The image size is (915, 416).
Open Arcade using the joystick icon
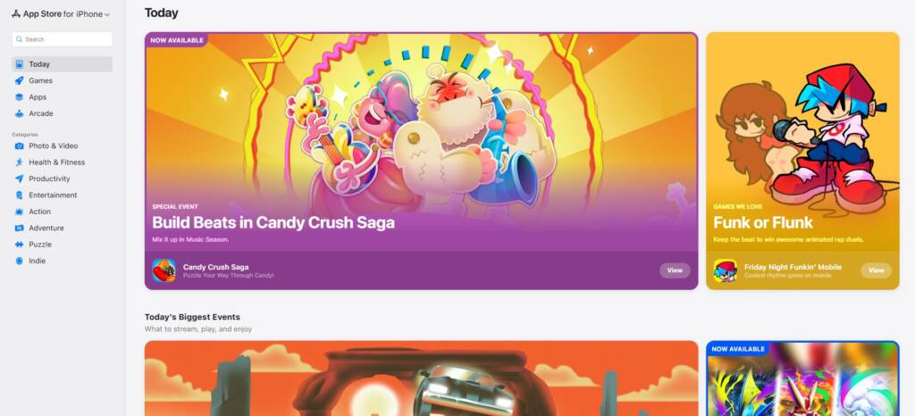point(20,113)
